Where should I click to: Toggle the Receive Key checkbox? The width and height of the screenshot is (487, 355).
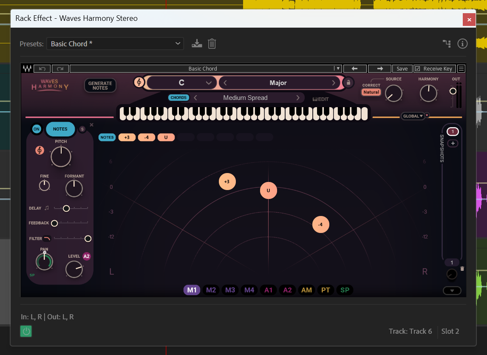click(x=417, y=68)
